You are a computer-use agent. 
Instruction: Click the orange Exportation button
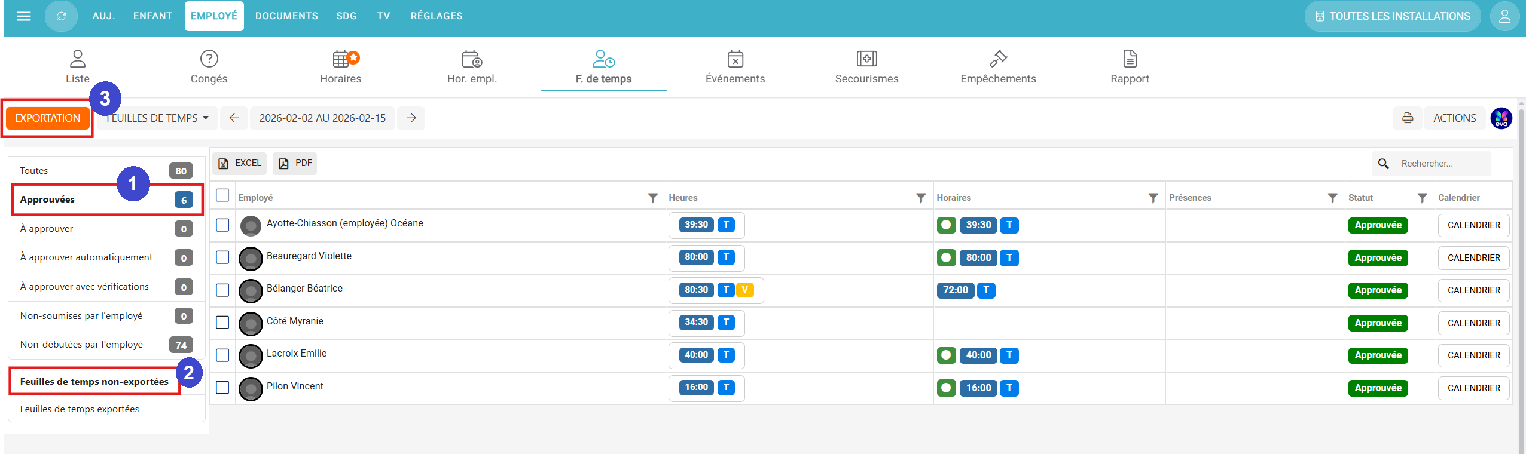[48, 118]
